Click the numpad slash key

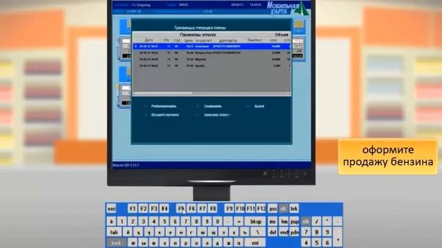coord(316,222)
